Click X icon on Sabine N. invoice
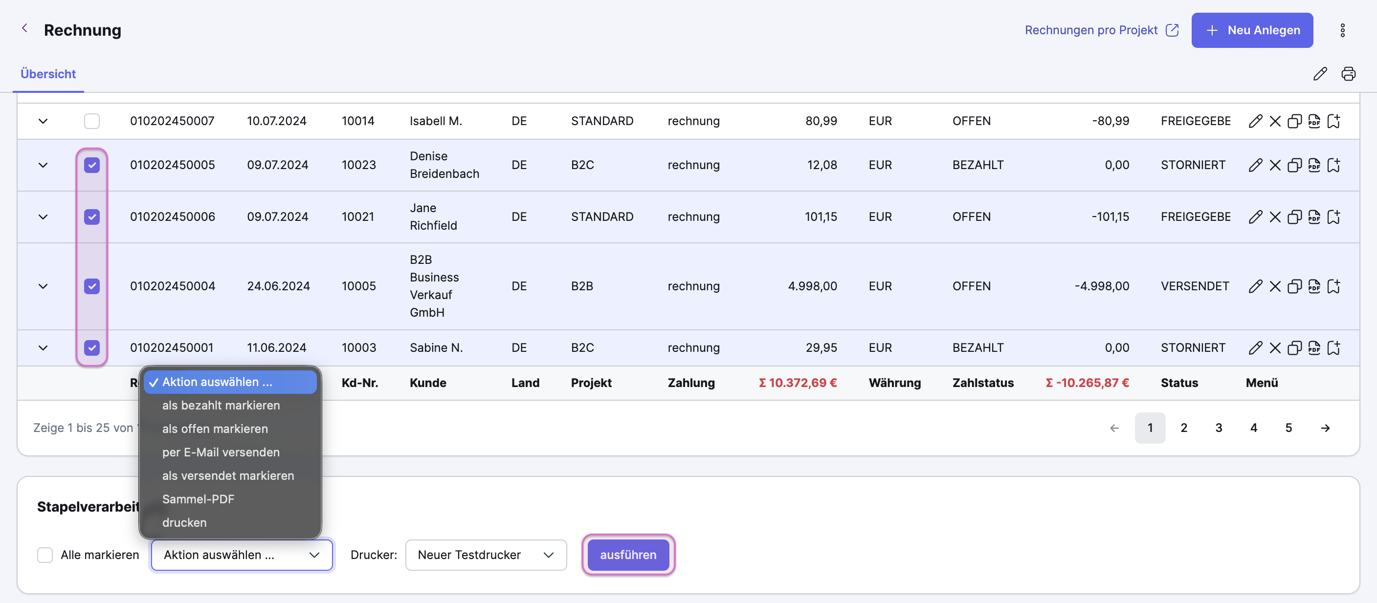Viewport: 1377px width, 603px height. (1275, 348)
